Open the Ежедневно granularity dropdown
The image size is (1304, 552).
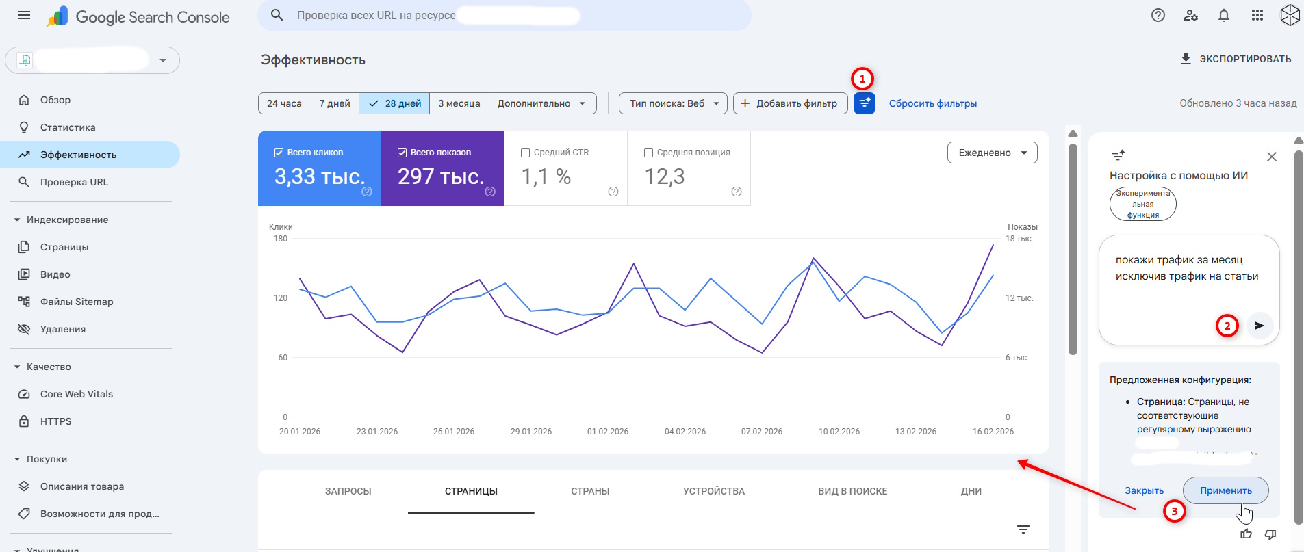[992, 153]
